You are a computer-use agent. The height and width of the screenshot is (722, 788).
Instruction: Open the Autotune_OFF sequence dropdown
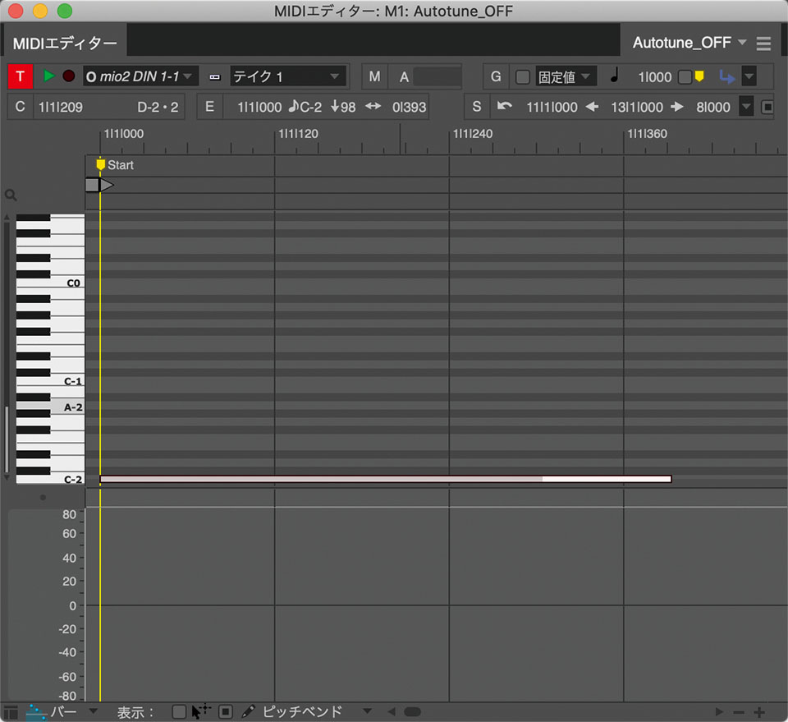coord(689,43)
